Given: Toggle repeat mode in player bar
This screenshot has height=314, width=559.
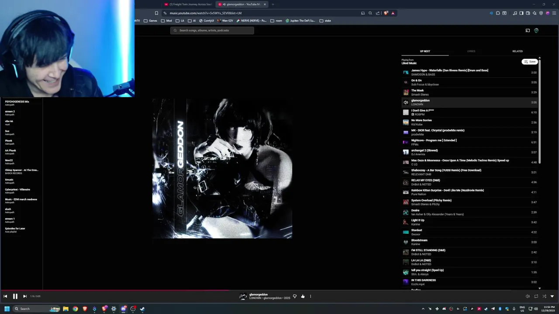Looking at the screenshot, I should 536,296.
